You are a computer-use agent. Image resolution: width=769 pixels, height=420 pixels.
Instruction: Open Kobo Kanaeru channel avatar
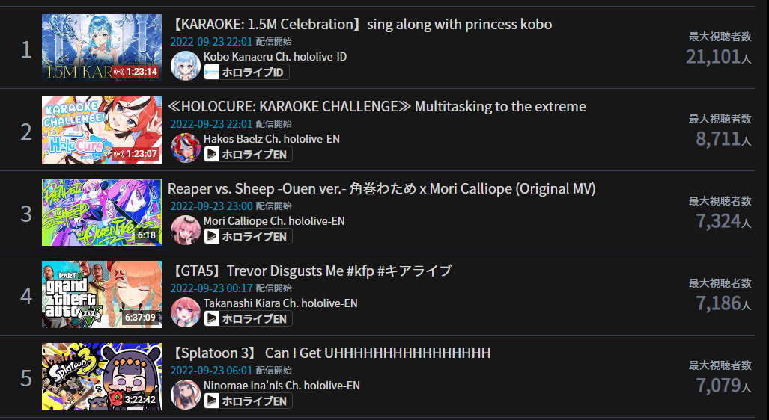click(186, 65)
